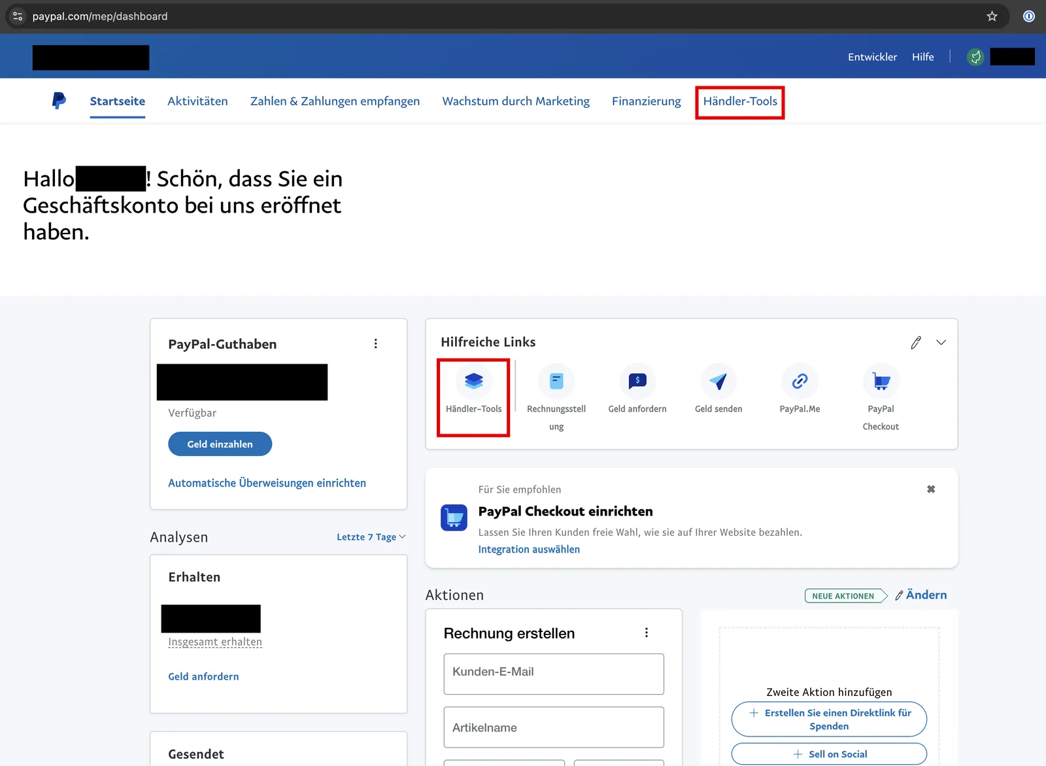Screen dimensions: 1046x766
Task: Edit Hilfreiche Links with the pencil icon
Action: click(x=916, y=342)
